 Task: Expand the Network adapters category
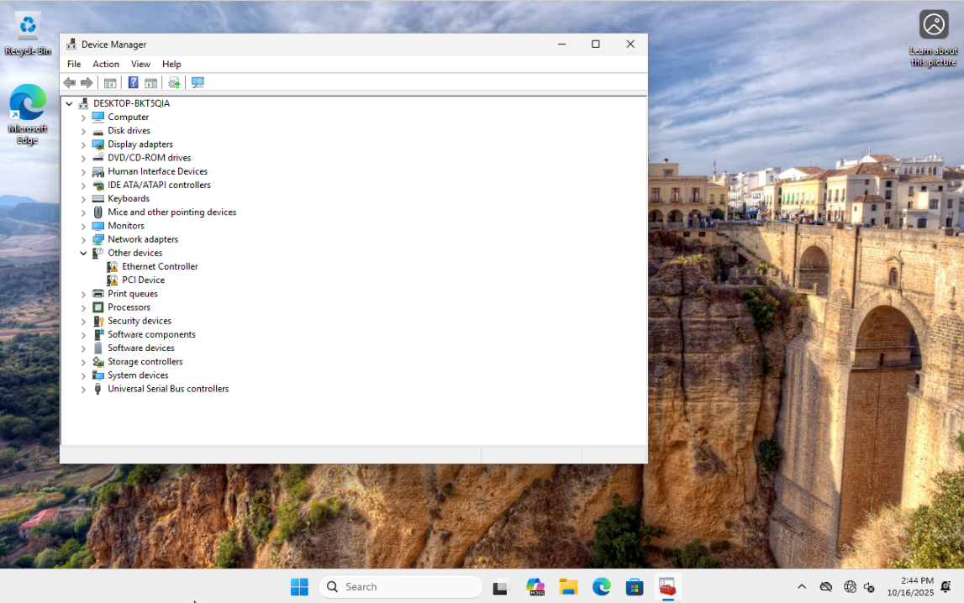pyautogui.click(x=83, y=239)
